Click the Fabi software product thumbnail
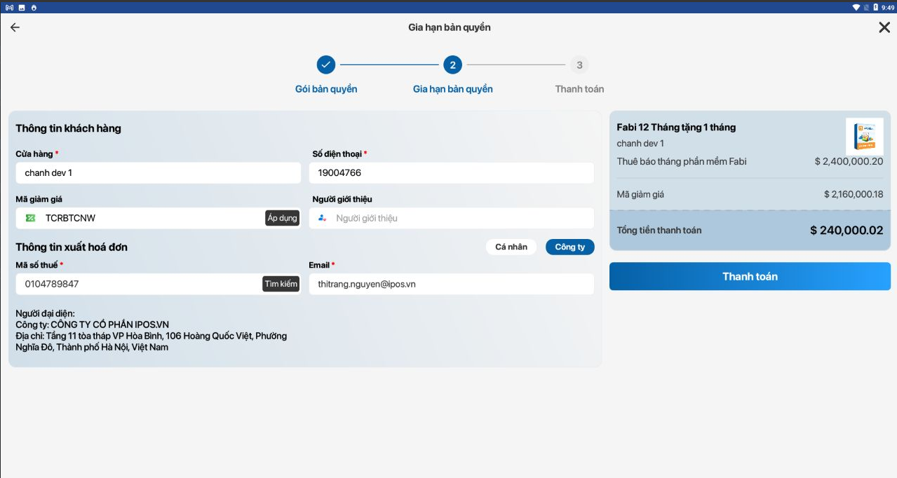 (x=864, y=137)
